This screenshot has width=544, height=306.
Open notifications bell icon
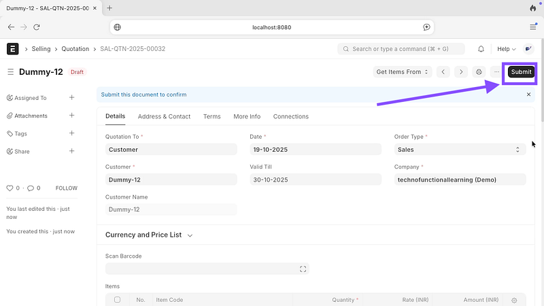(x=481, y=49)
